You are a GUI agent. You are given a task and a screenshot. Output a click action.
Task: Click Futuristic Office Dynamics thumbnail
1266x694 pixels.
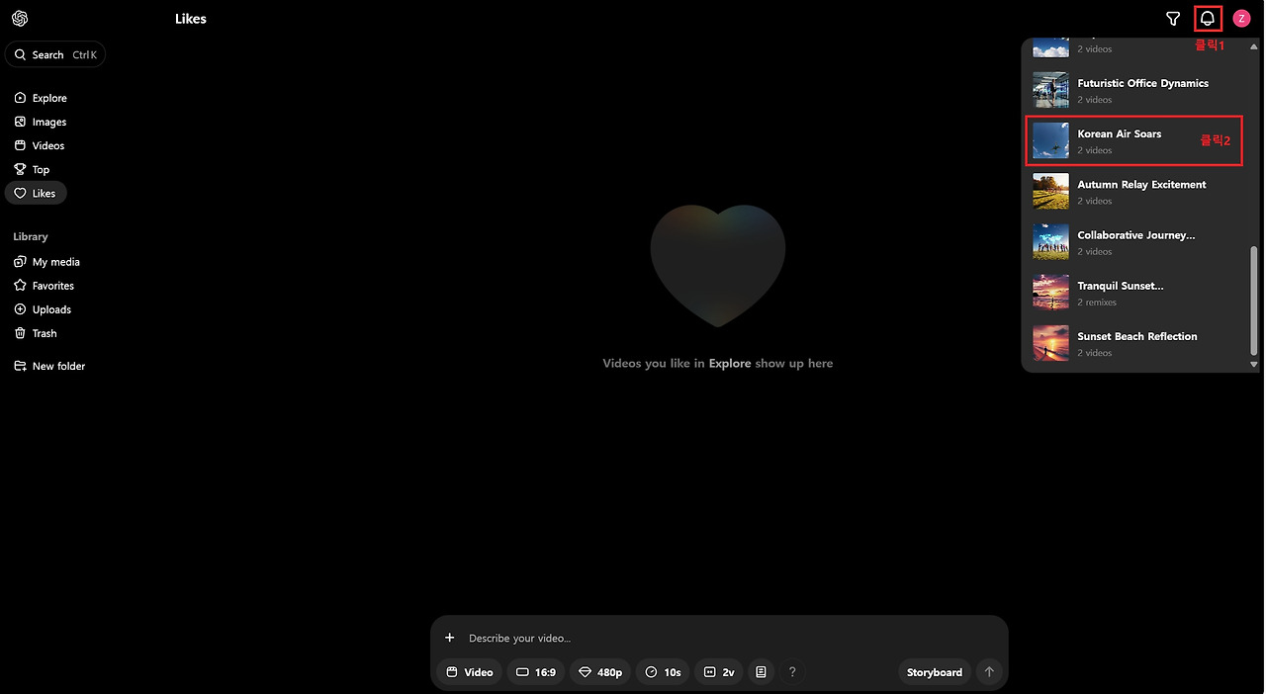(x=1050, y=90)
